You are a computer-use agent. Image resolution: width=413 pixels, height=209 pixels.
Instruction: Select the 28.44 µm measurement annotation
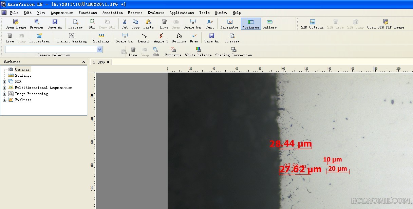coord(290,145)
